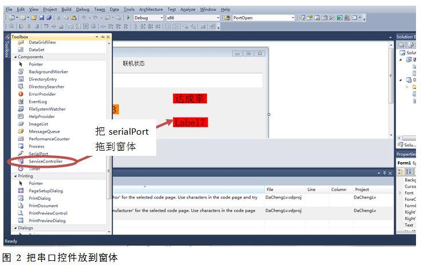Click the Paste icon in toolbar
This screenshot has width=424, height=266.
74,18
